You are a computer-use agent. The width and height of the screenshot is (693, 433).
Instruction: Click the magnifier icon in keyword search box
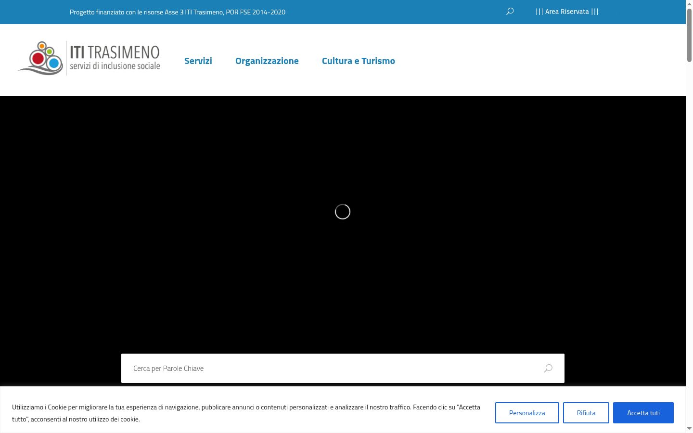pos(548,369)
